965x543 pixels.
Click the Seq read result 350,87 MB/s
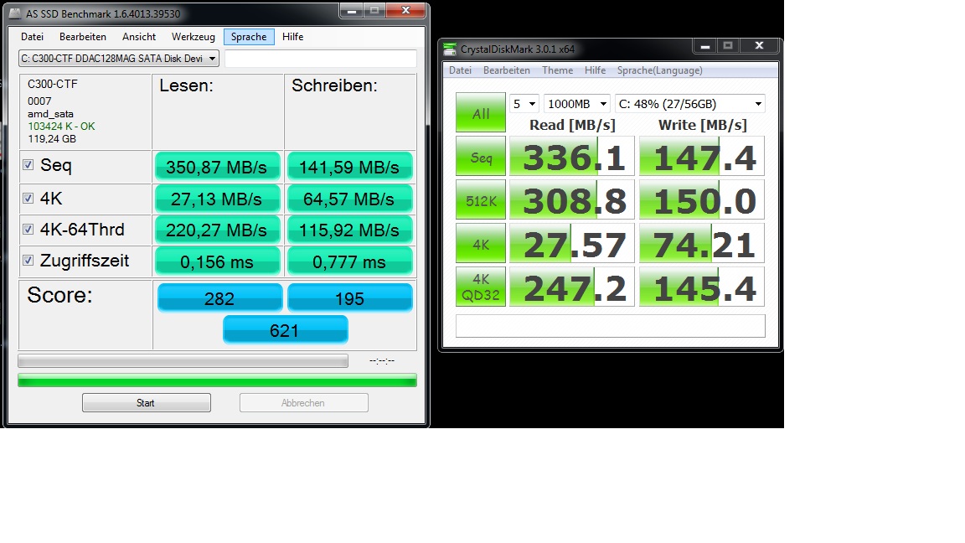(x=217, y=167)
